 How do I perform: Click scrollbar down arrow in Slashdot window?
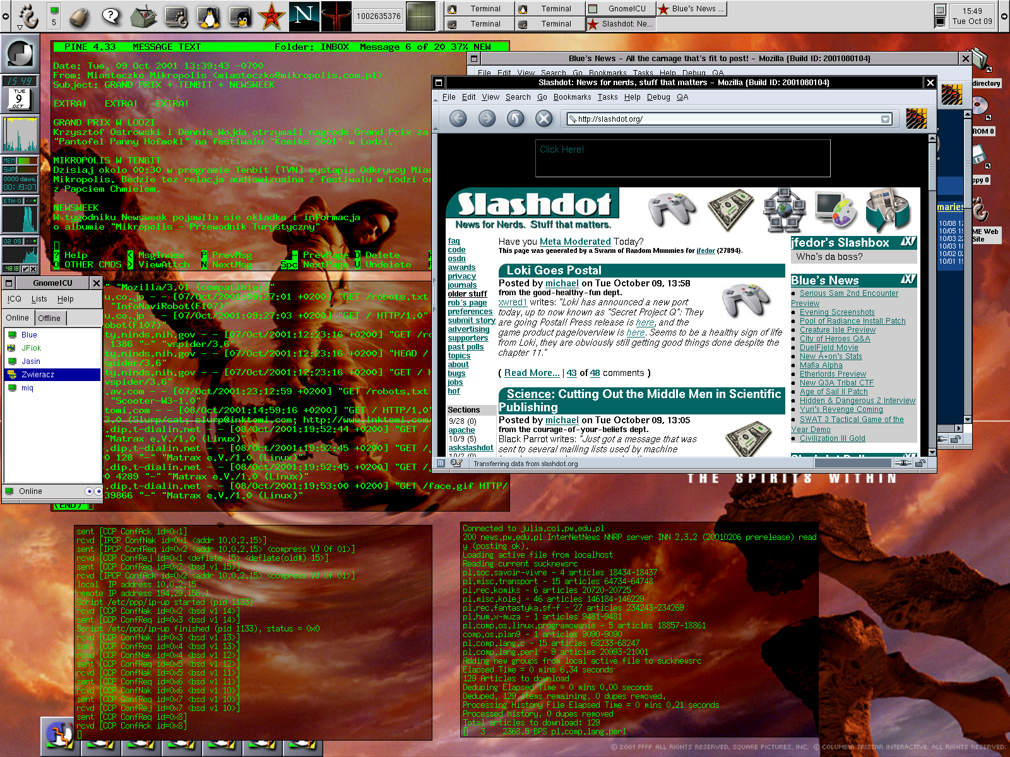coord(932,452)
